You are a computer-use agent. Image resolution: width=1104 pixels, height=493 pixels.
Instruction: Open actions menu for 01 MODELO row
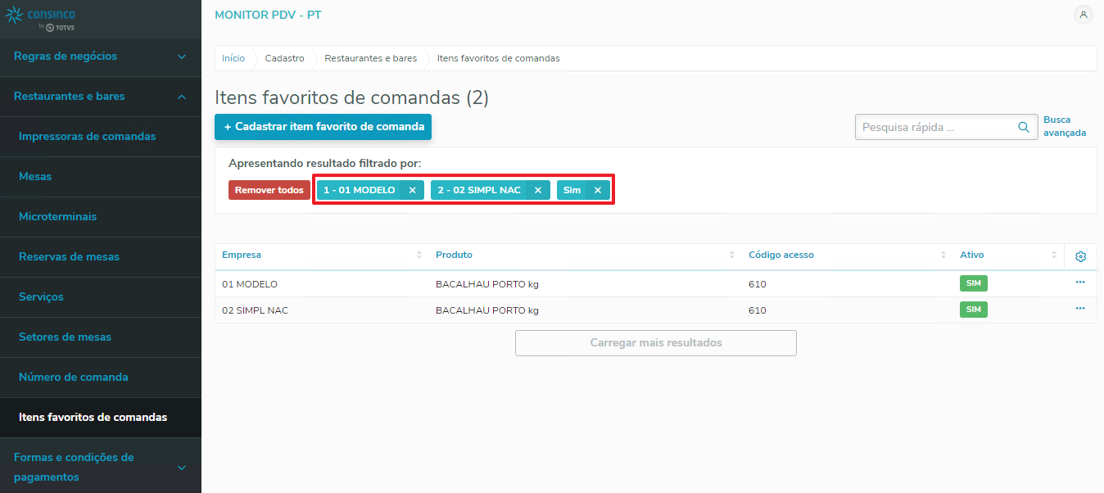tap(1080, 282)
